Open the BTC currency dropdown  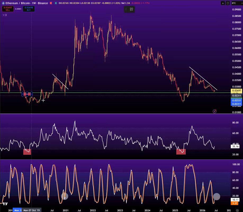coord(237,3)
